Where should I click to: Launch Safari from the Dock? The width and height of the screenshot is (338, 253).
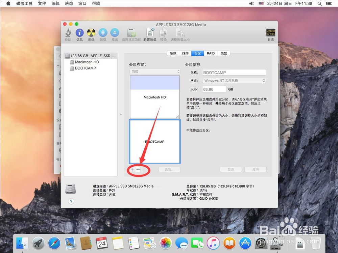point(54,243)
